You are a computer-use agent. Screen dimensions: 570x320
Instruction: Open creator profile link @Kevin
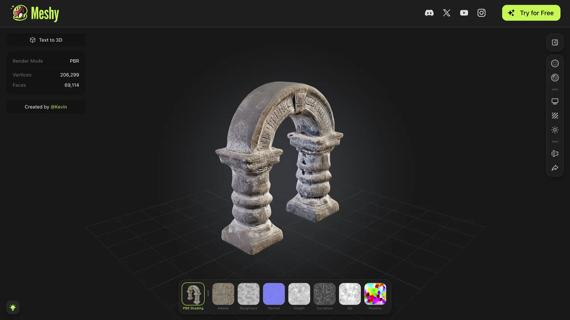pos(59,107)
